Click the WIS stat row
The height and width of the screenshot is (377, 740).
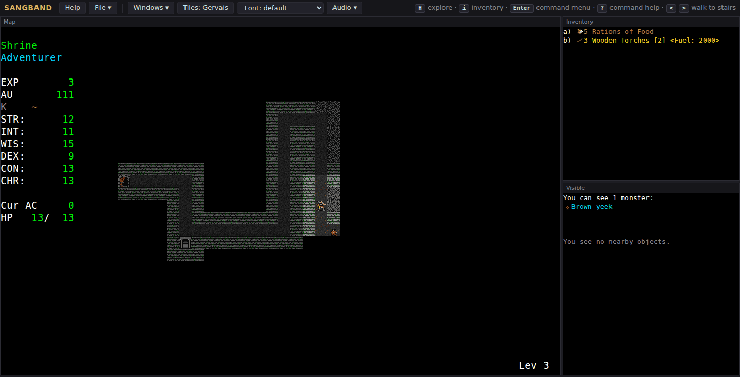[38, 144]
